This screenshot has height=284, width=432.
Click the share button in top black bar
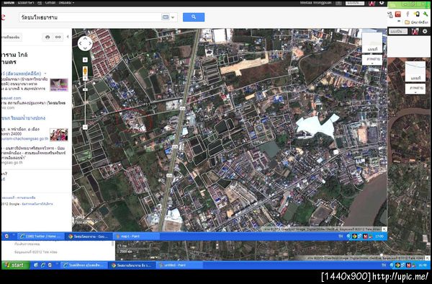tap(355, 3)
